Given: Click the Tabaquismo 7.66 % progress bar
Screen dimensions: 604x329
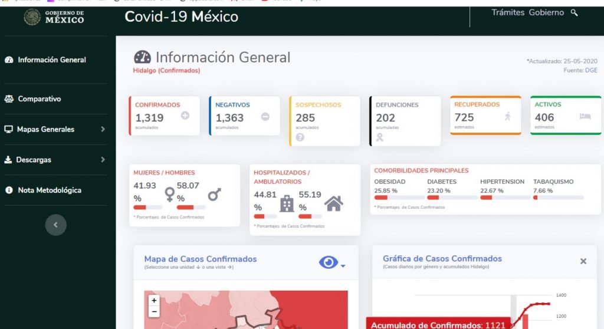Looking at the screenshot, I should click(558, 198).
